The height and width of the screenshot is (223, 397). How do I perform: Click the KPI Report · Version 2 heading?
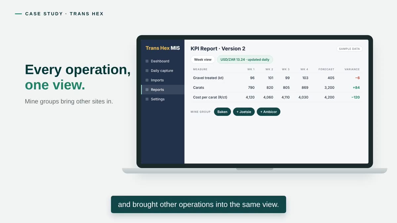[x=218, y=49]
